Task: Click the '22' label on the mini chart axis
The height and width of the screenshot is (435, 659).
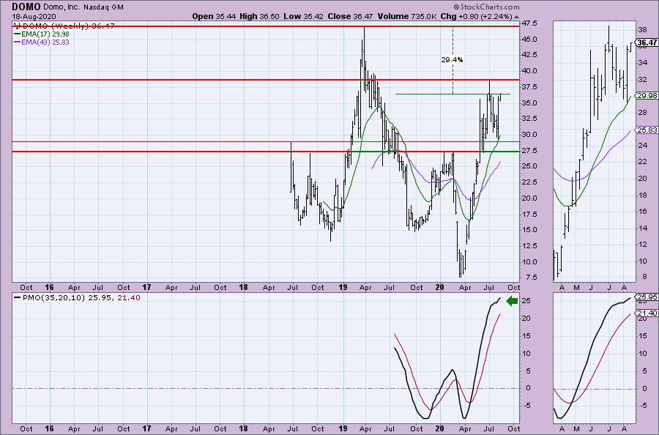Action: [643, 162]
